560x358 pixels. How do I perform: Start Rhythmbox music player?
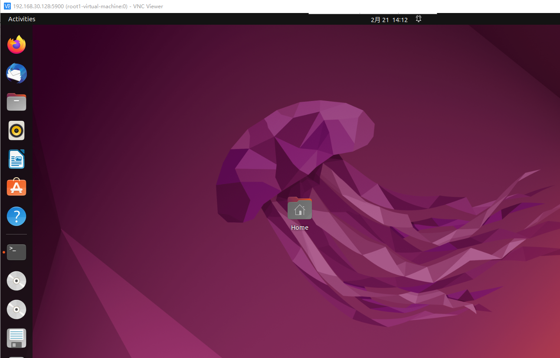(16, 130)
